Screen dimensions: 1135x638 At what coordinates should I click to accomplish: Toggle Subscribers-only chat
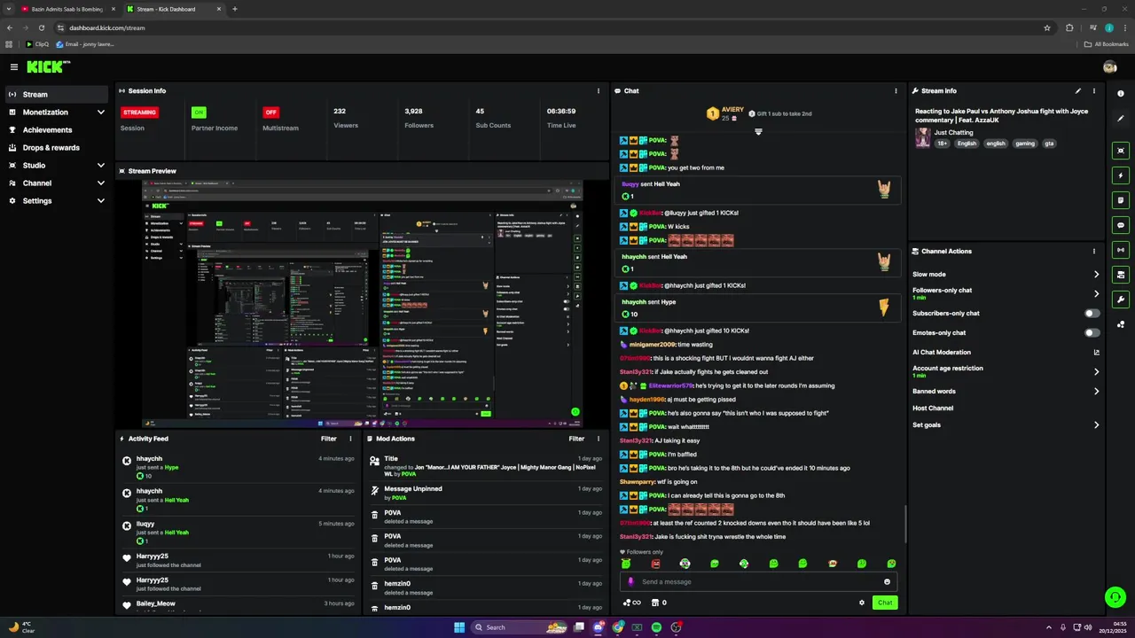point(1092,313)
